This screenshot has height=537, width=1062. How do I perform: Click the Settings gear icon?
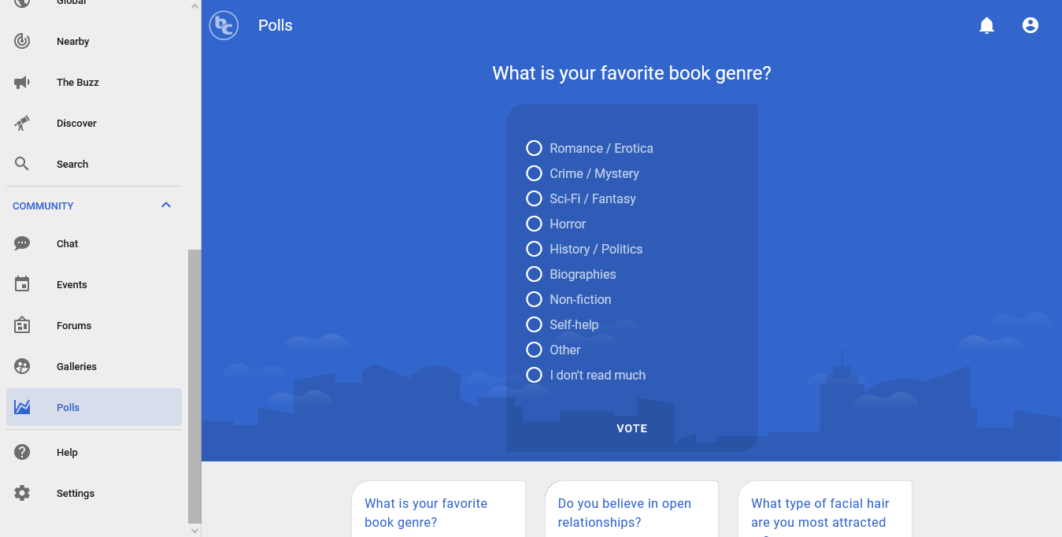[x=22, y=493]
